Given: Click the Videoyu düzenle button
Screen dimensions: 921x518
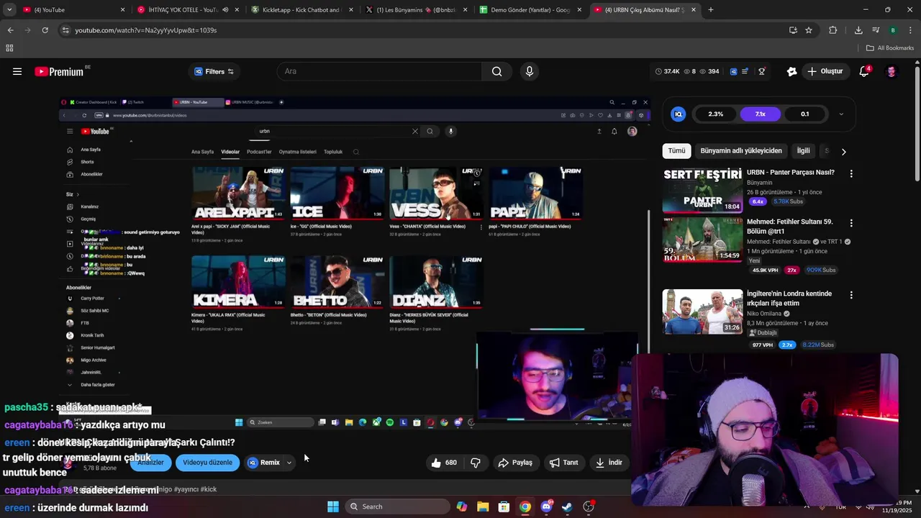Looking at the screenshot, I should pyautogui.click(x=207, y=463).
